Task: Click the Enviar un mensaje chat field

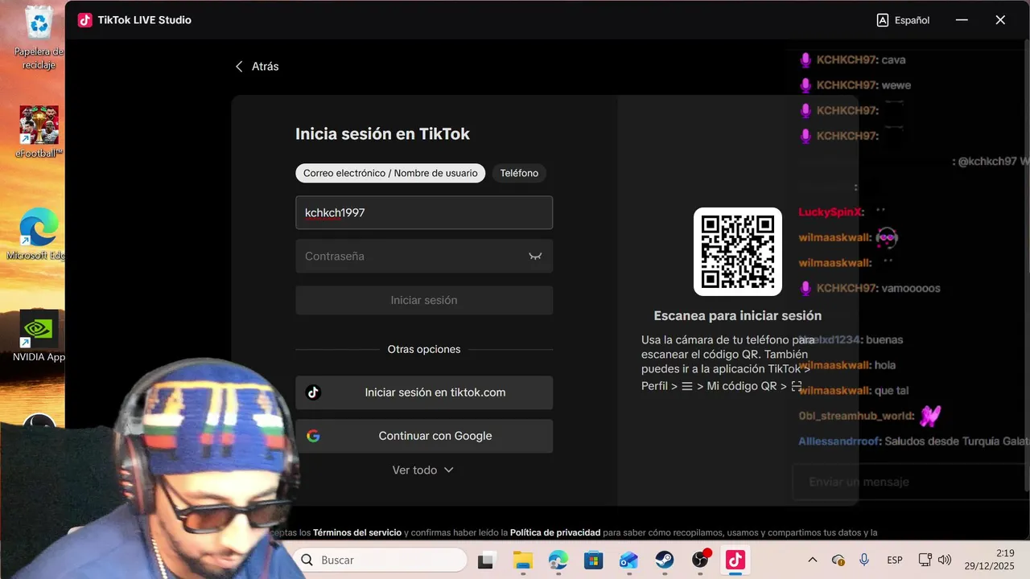Action: pos(909,482)
